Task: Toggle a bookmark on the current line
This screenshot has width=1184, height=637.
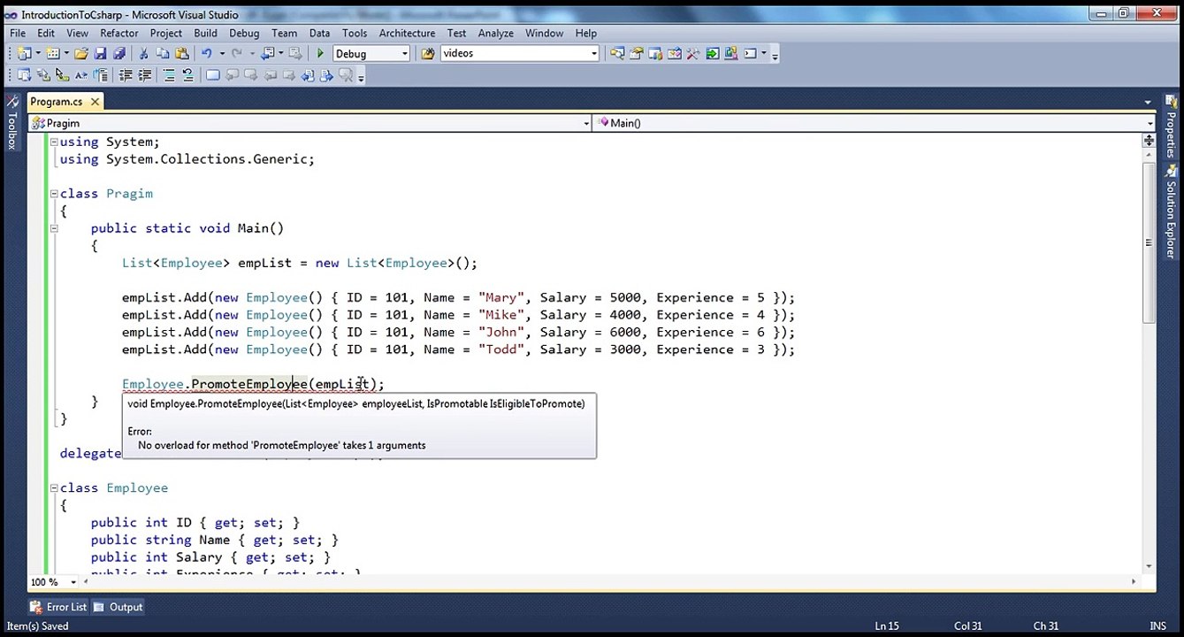Action: (x=212, y=75)
